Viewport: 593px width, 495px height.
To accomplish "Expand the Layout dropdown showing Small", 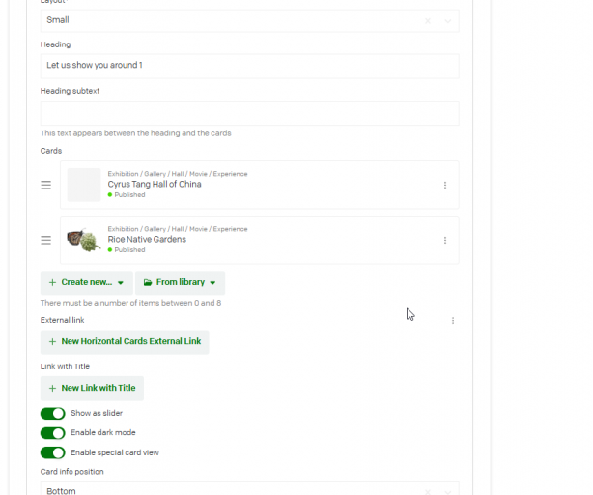I will click(448, 21).
